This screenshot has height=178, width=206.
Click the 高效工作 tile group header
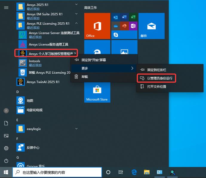click(90, 8)
